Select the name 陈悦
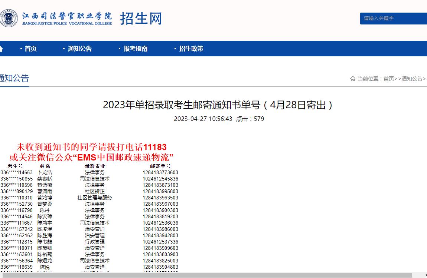 coord(45,267)
